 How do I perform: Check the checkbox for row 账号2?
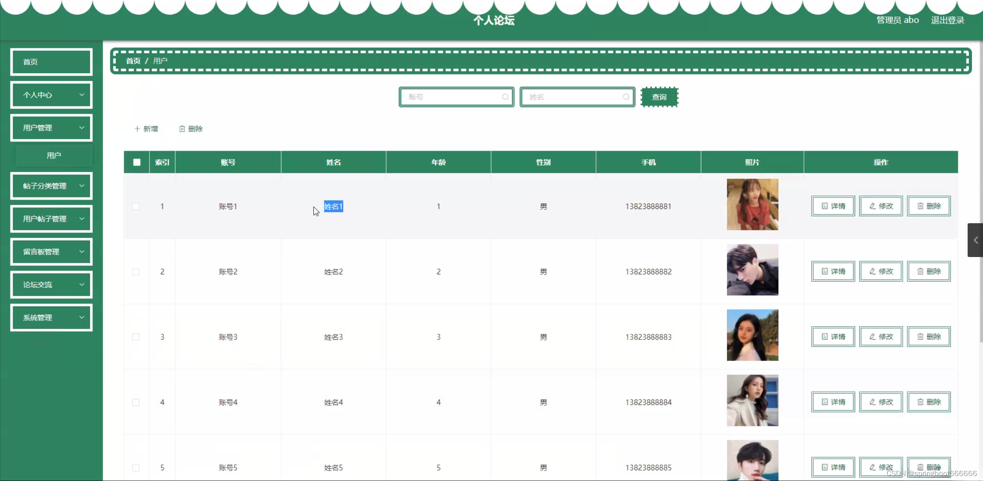coord(136,272)
